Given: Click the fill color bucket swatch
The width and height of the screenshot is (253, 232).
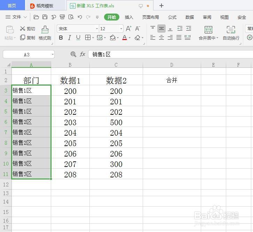Looking at the screenshot, I should 113,38.
